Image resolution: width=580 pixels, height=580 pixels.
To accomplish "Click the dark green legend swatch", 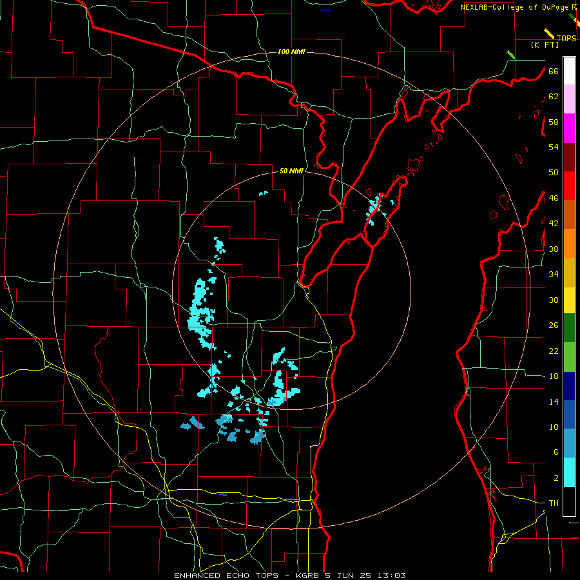I will (x=569, y=328).
